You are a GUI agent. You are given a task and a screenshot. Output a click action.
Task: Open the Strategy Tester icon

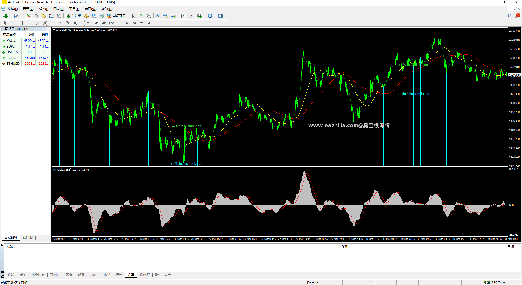pyautogui.click(x=59, y=16)
